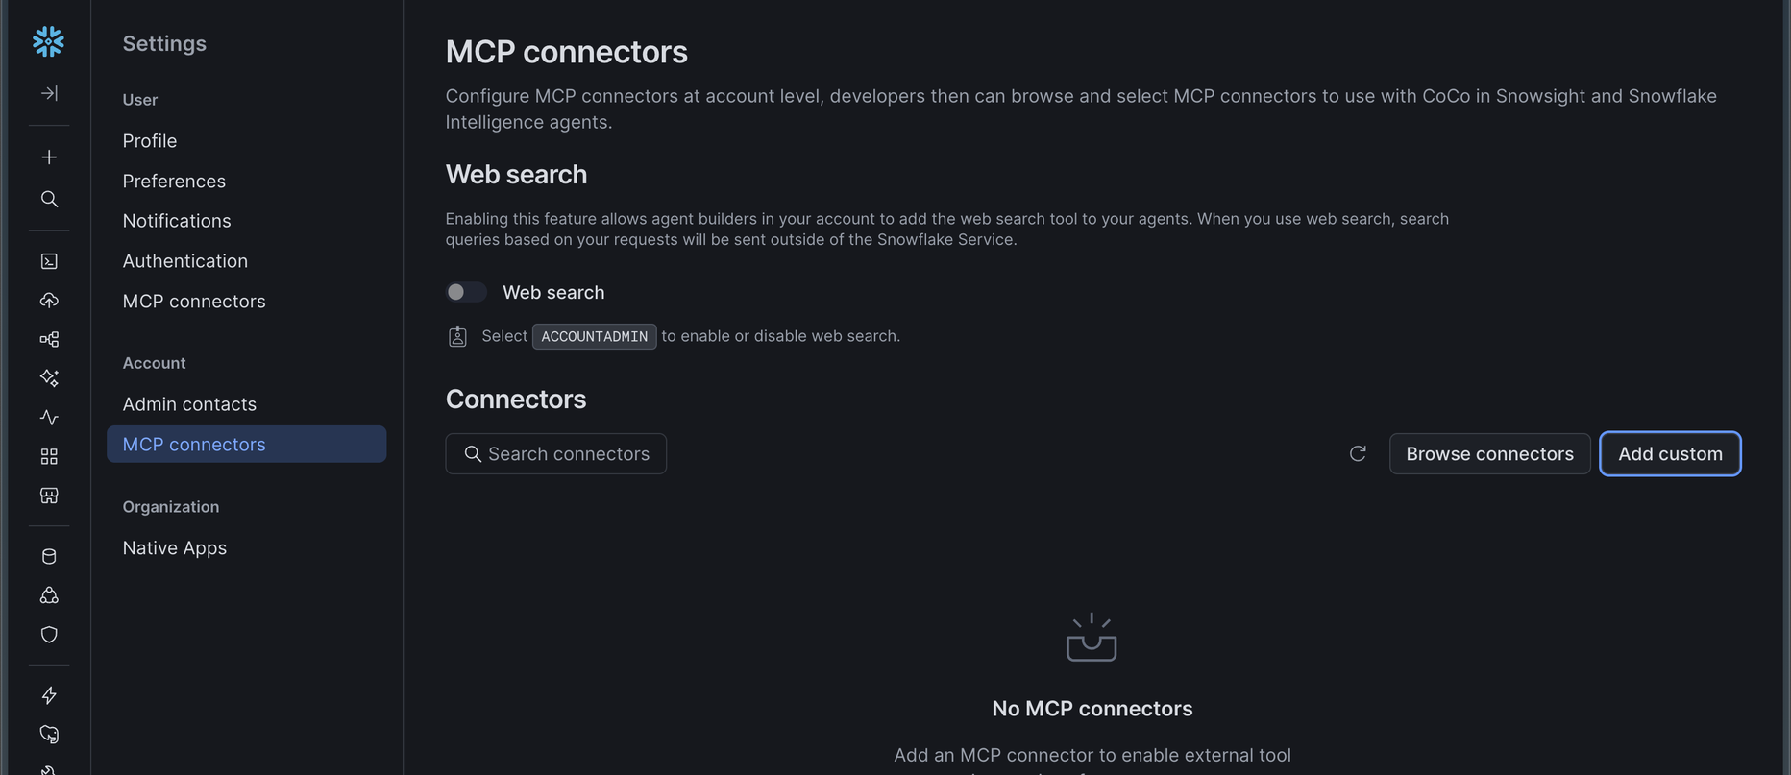
Task: Open Profile settings page
Action: pyautogui.click(x=150, y=141)
